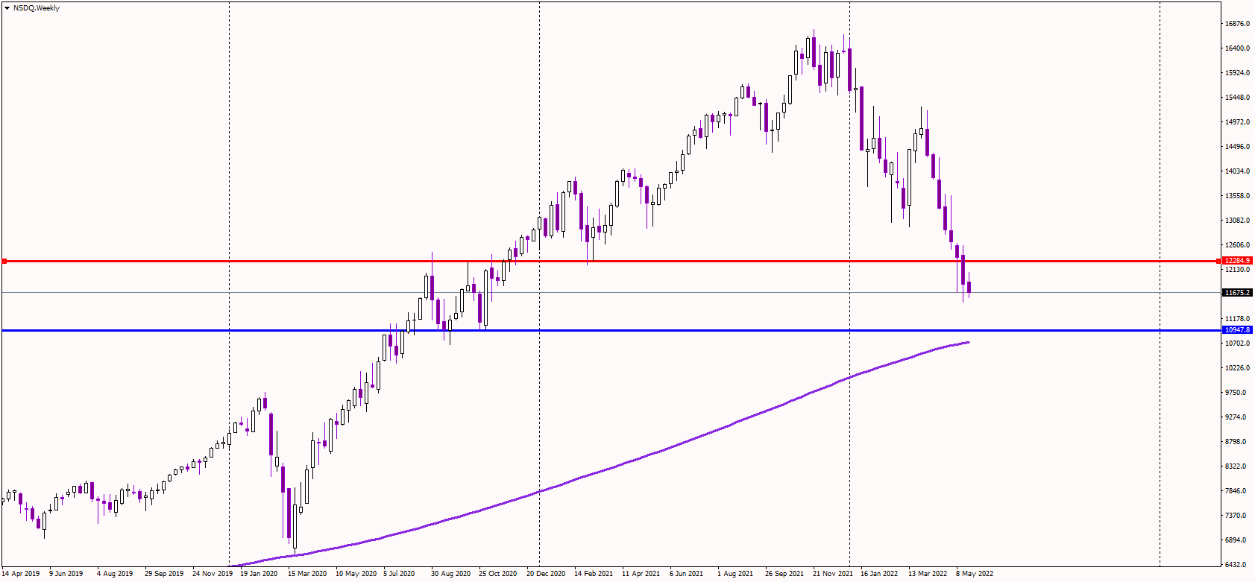This screenshot has width=1255, height=582.
Task: Click the blue 10947.8 price label
Action: click(x=1238, y=330)
